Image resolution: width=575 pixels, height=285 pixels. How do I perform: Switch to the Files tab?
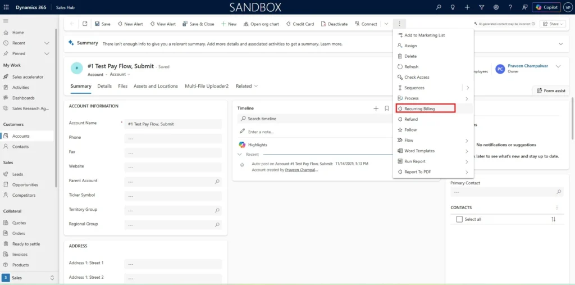click(123, 86)
